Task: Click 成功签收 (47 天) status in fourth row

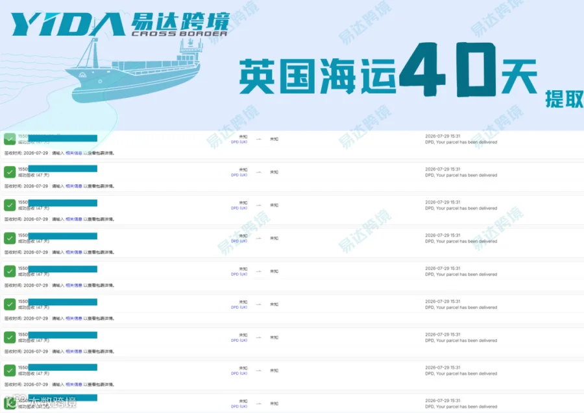Action: [x=34, y=241]
